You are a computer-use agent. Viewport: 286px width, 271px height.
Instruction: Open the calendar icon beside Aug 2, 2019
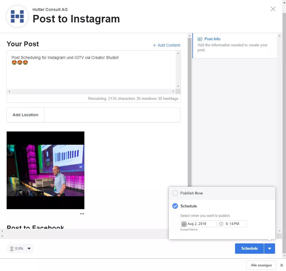[184, 224]
